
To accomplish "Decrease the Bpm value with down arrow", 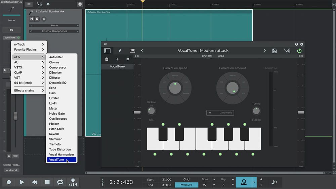I will (214, 185).
